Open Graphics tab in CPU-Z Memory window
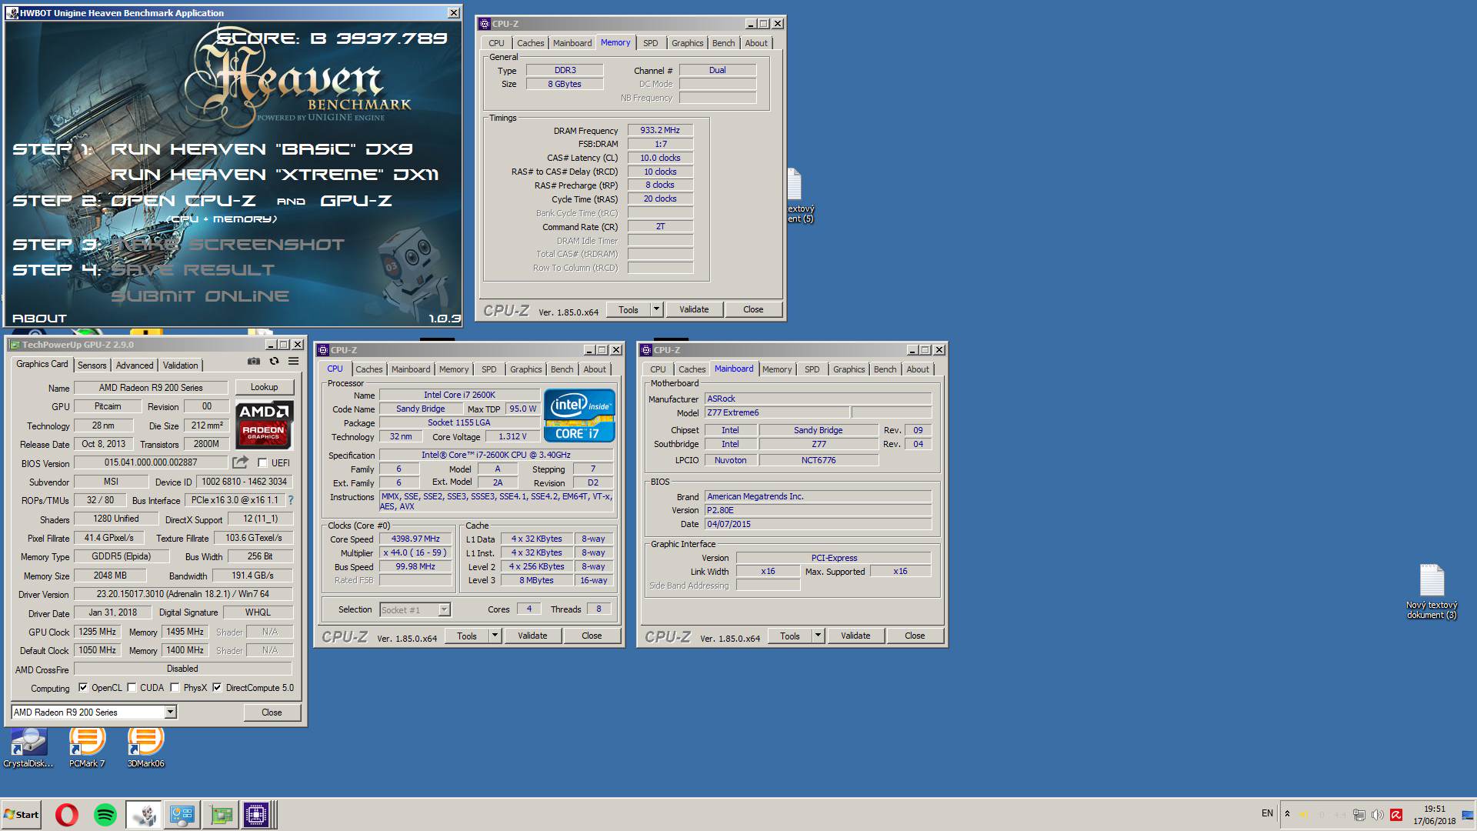 687,43
